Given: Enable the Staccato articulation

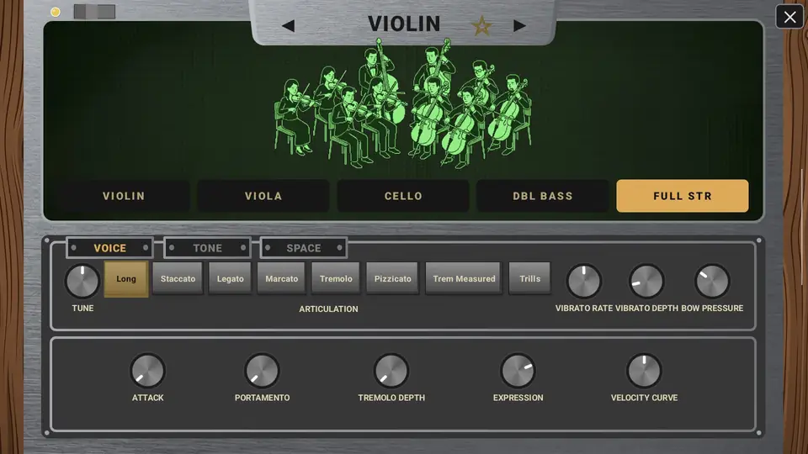Looking at the screenshot, I should (178, 278).
